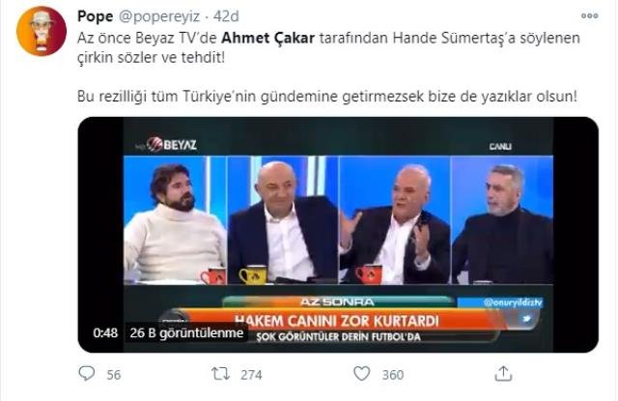
Task: Click the 26 B görüntülenme view count
Action: 186,333
